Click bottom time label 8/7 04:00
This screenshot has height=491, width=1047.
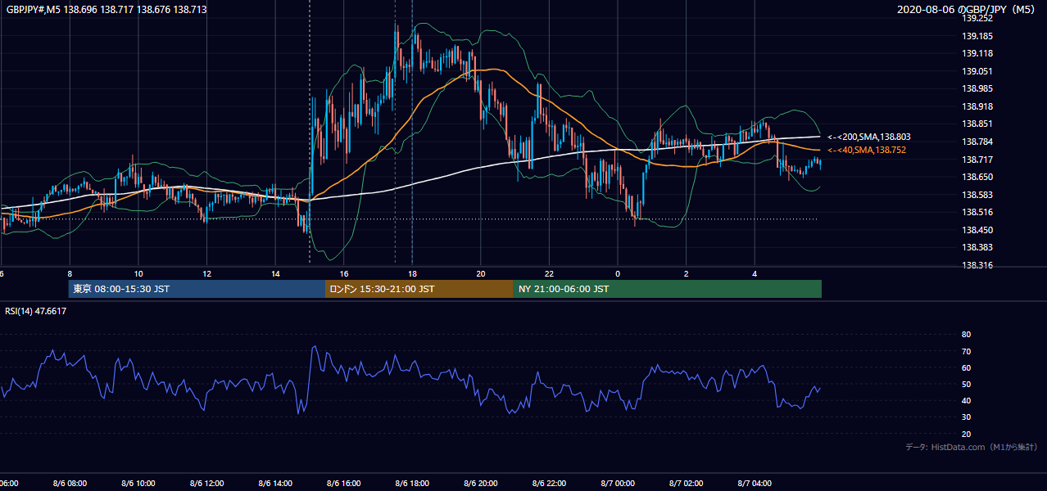pyautogui.click(x=755, y=484)
